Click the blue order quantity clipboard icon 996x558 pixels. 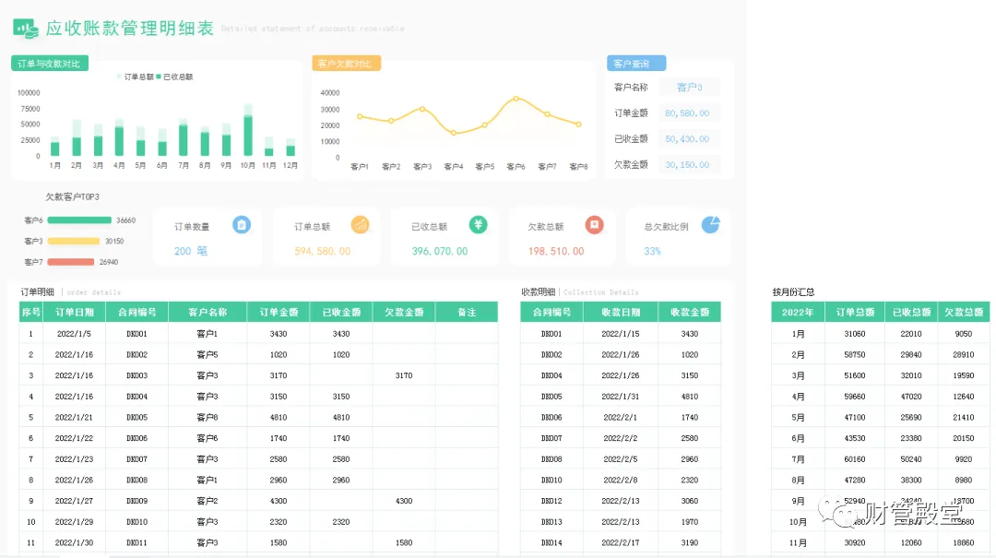click(x=242, y=225)
